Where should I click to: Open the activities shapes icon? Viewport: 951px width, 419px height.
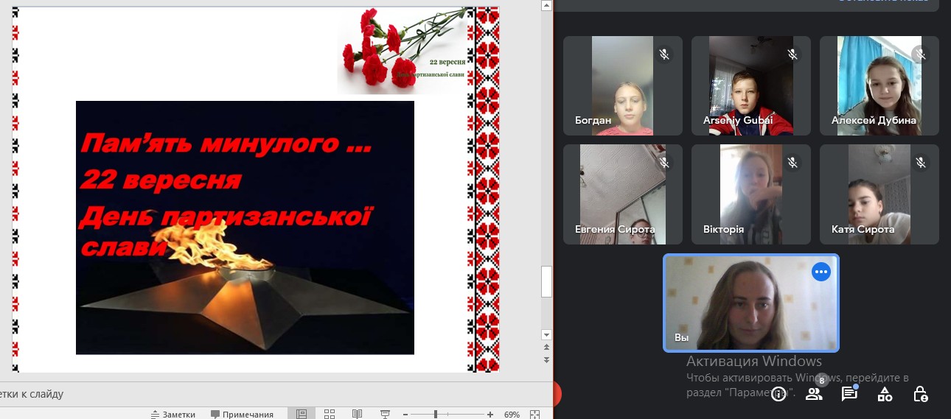[885, 394]
